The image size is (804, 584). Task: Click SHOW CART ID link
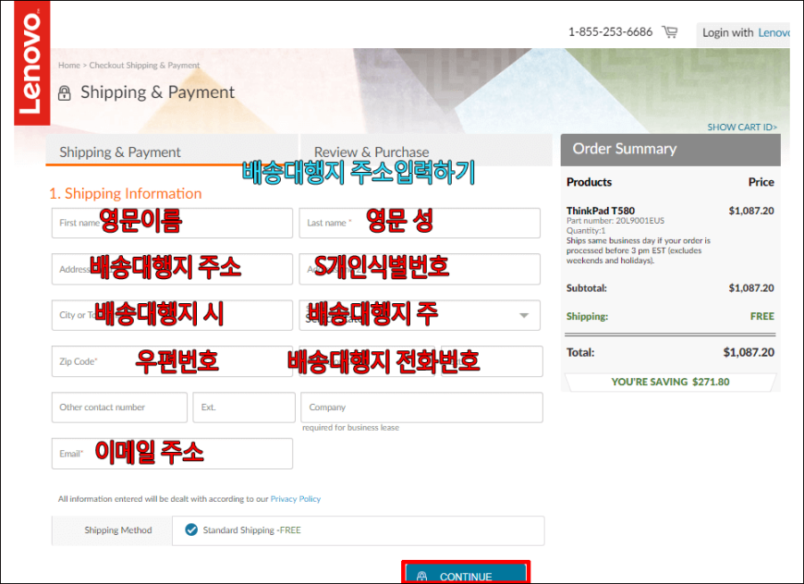(742, 128)
